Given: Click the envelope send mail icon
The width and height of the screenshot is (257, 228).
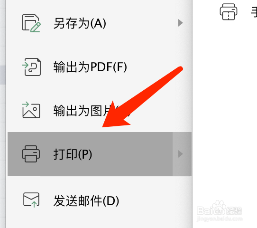Looking at the screenshot, I should click(31, 200).
